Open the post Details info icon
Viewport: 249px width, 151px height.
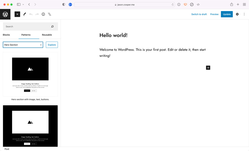(x=43, y=14)
